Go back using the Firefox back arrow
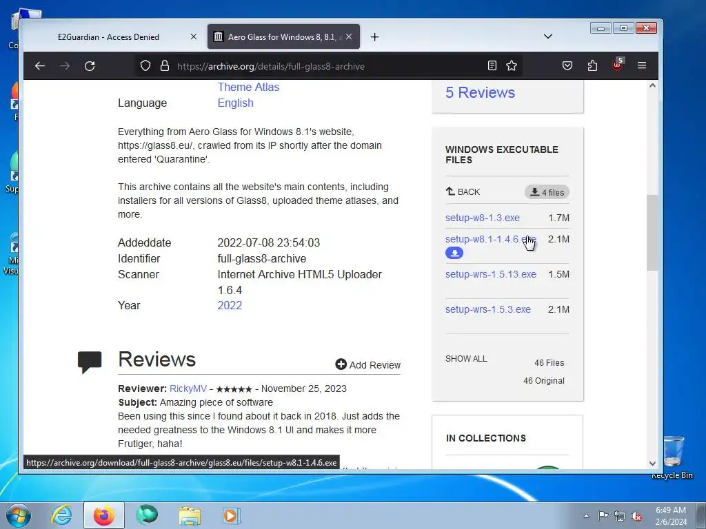 point(40,66)
